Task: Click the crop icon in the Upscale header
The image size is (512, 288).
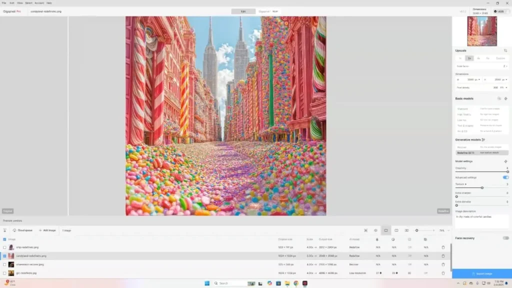Action: (x=505, y=50)
